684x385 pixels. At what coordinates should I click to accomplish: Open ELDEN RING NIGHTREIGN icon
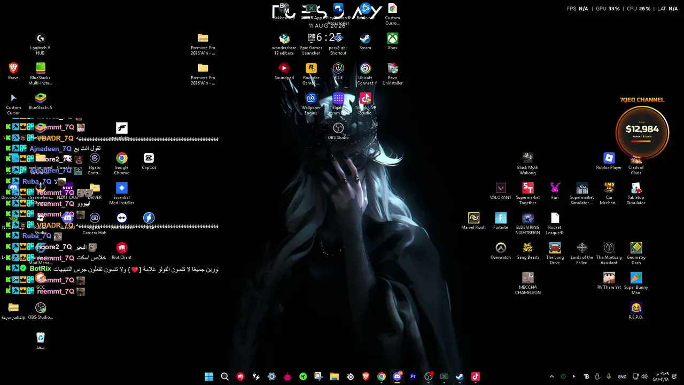pyautogui.click(x=527, y=224)
